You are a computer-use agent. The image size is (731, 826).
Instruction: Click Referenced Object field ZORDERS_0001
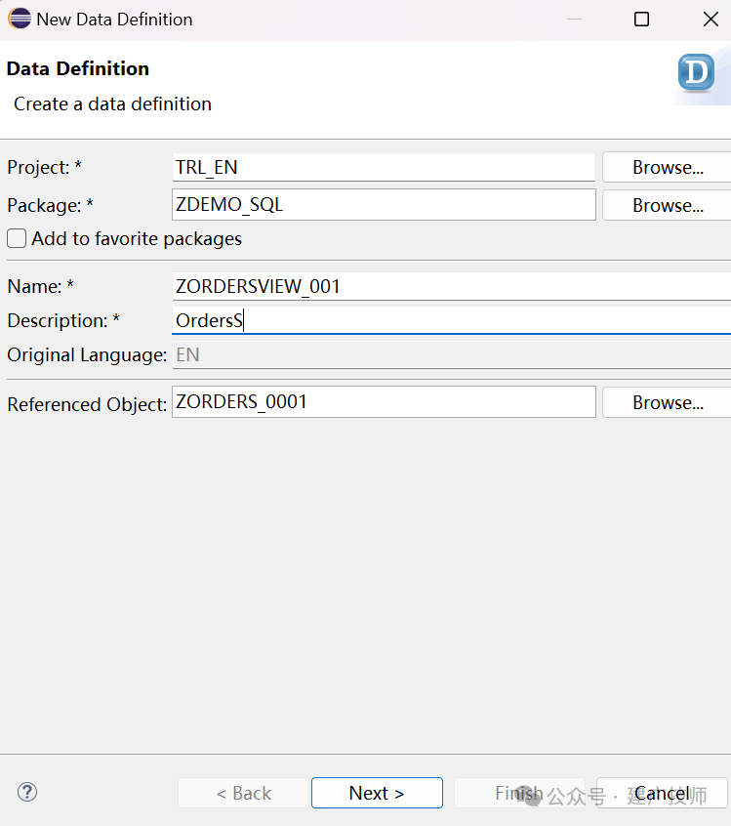point(384,402)
